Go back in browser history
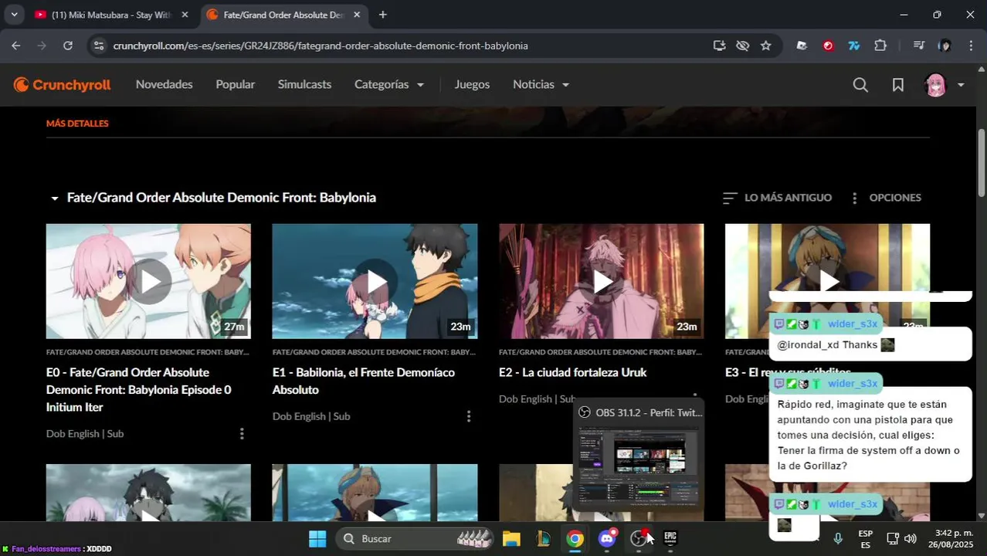This screenshot has width=987, height=556. [x=16, y=46]
